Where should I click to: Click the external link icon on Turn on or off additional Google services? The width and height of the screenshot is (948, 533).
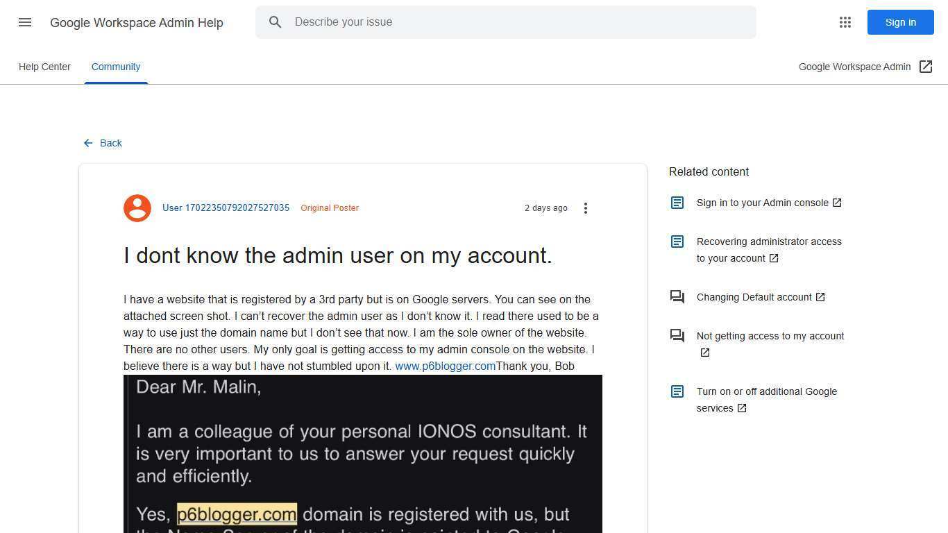click(x=742, y=408)
